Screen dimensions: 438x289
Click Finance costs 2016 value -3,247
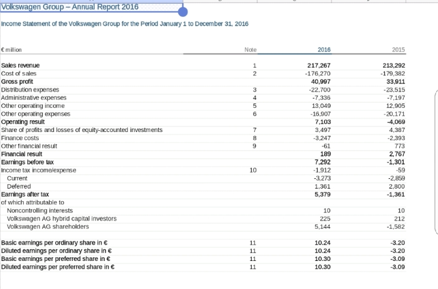tap(321, 138)
